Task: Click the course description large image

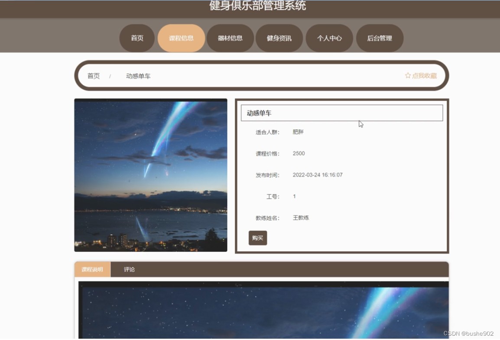Action: coord(263,310)
